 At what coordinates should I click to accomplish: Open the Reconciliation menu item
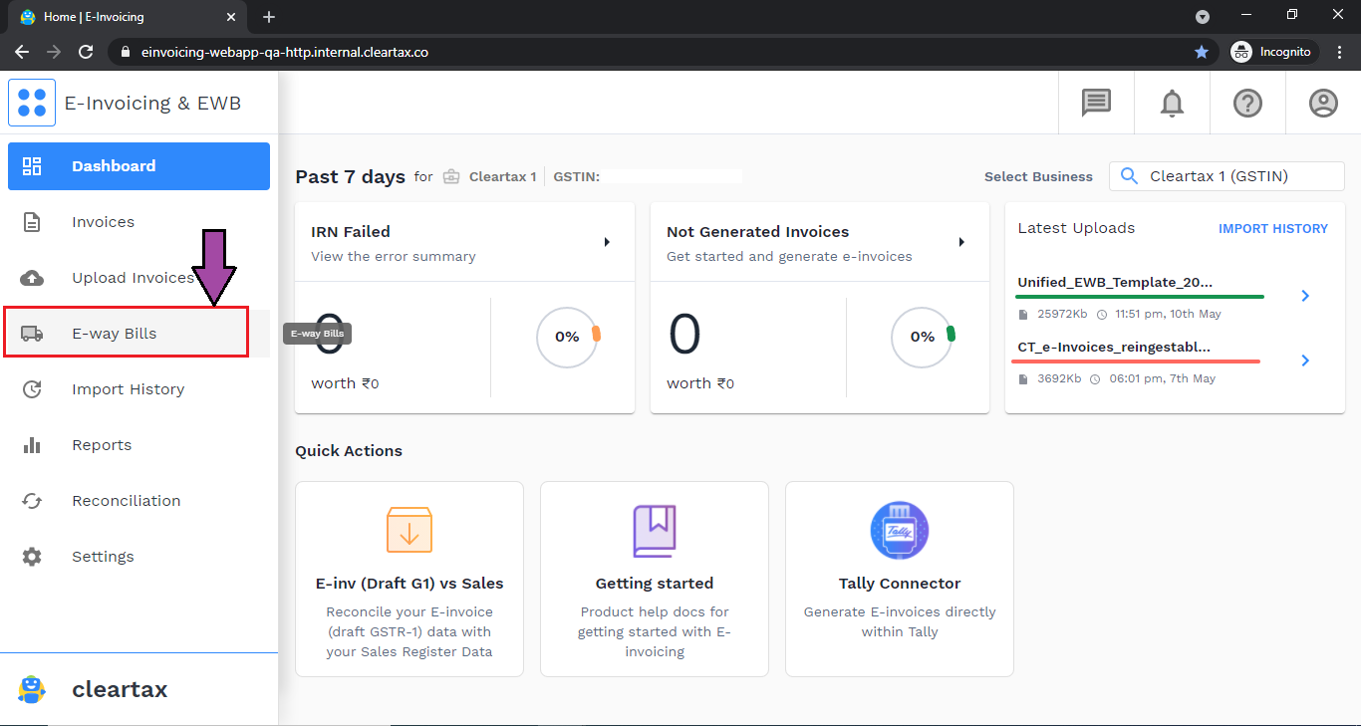(x=138, y=501)
